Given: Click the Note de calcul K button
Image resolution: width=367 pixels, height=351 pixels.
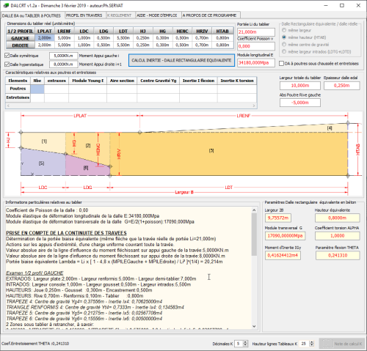Looking at the screenshot, I should [342, 344].
